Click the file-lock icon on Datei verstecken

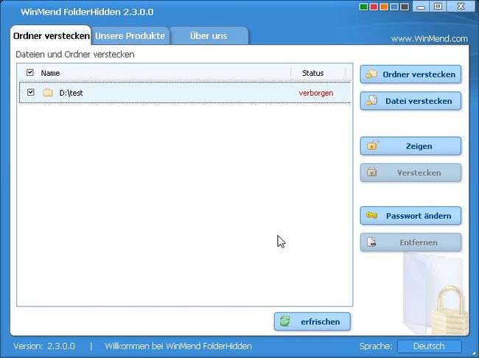(x=371, y=100)
